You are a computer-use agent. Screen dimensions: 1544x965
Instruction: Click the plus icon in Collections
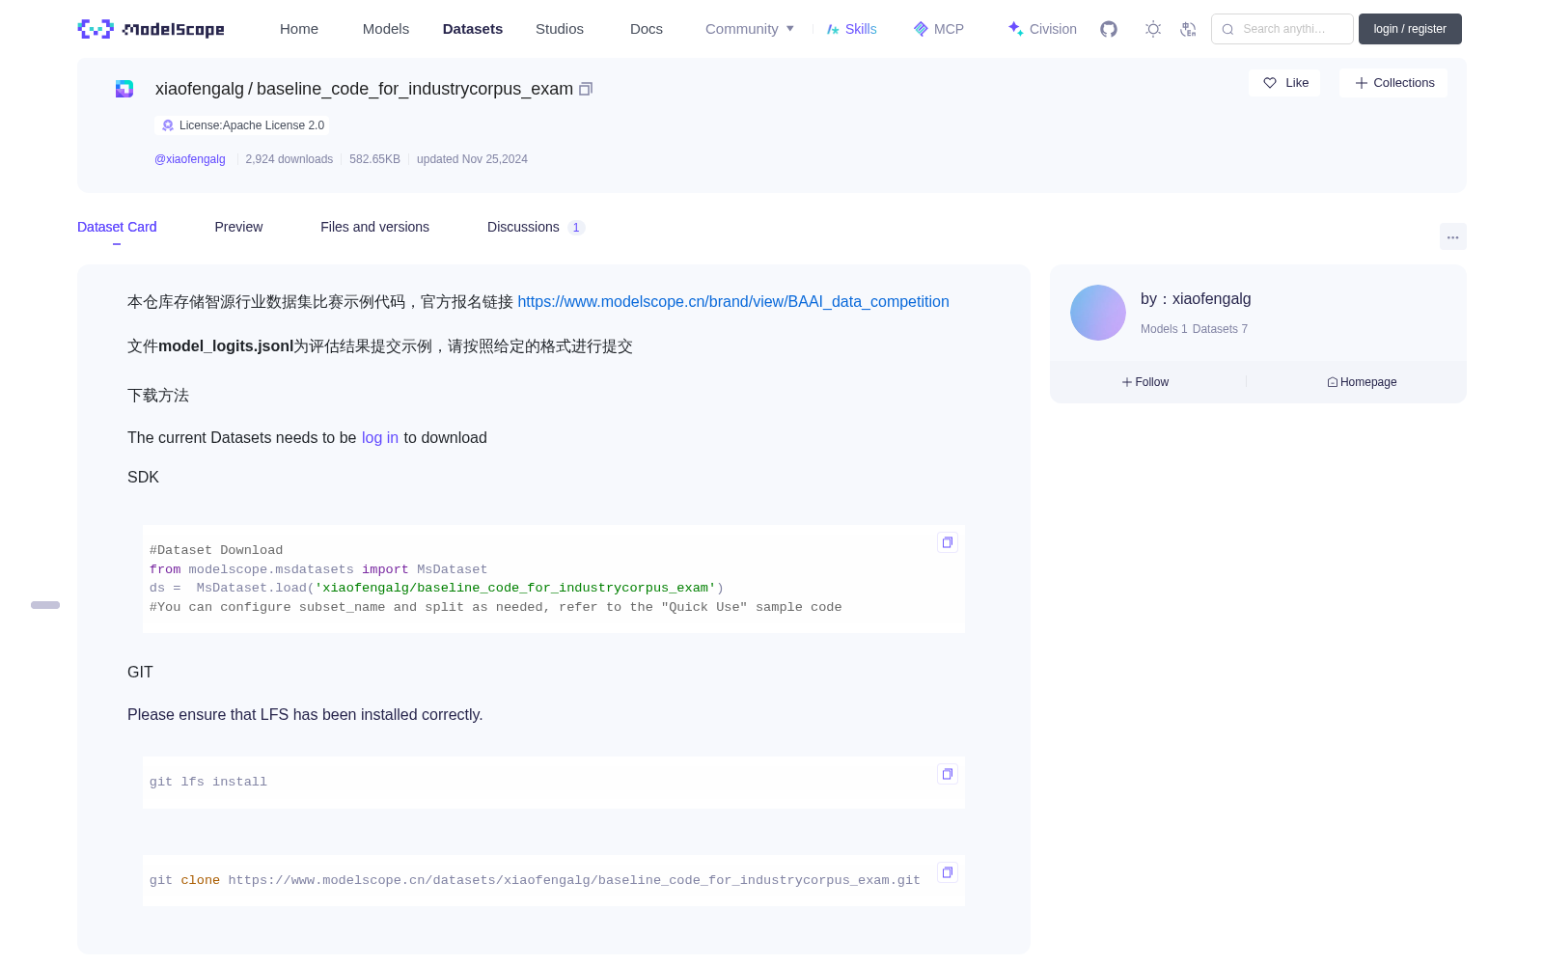(1362, 83)
